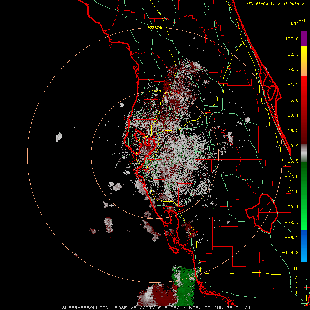Click the 100 NMI range ring label
The width and height of the screenshot is (310, 310).
(x=155, y=27)
